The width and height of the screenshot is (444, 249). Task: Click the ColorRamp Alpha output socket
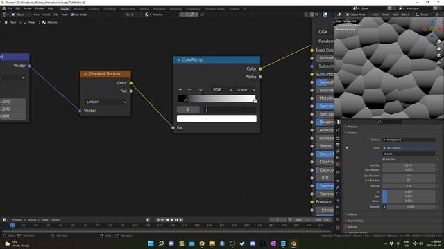click(260, 77)
